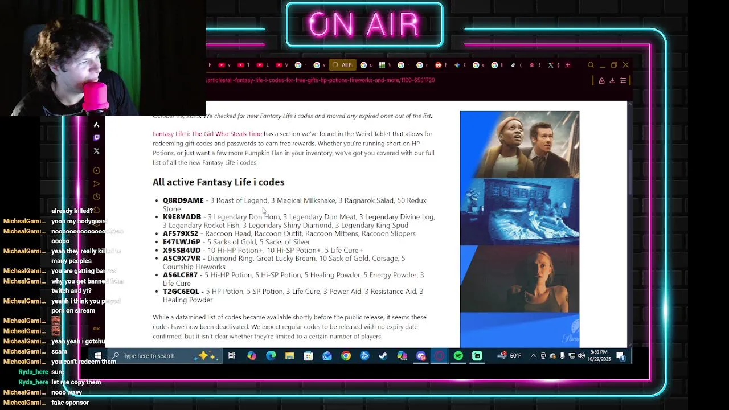Click the snapshot icon in the address bar

tap(601, 80)
